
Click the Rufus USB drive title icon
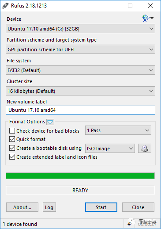[x=5, y=6]
